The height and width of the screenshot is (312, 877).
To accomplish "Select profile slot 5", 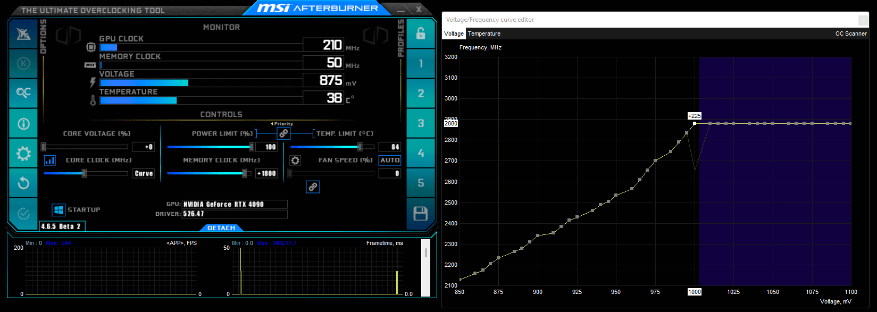I will pyautogui.click(x=421, y=183).
